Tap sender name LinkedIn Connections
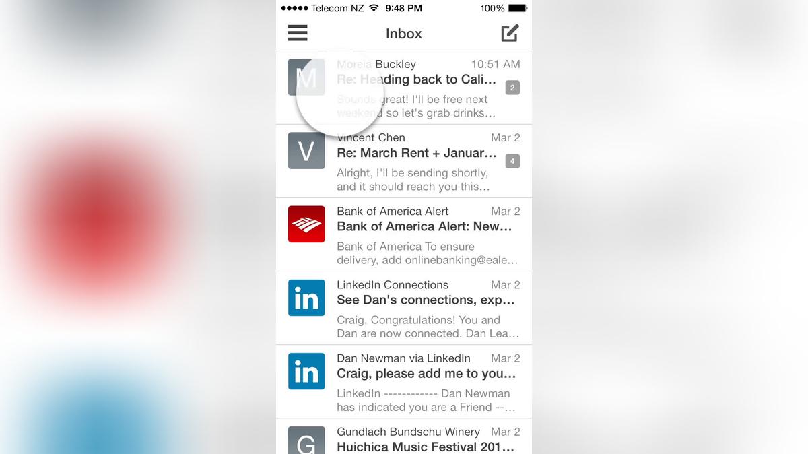This screenshot has width=808, height=454. (393, 284)
